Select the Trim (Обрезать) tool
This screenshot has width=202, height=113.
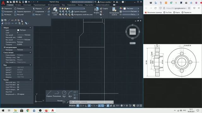(37, 8)
